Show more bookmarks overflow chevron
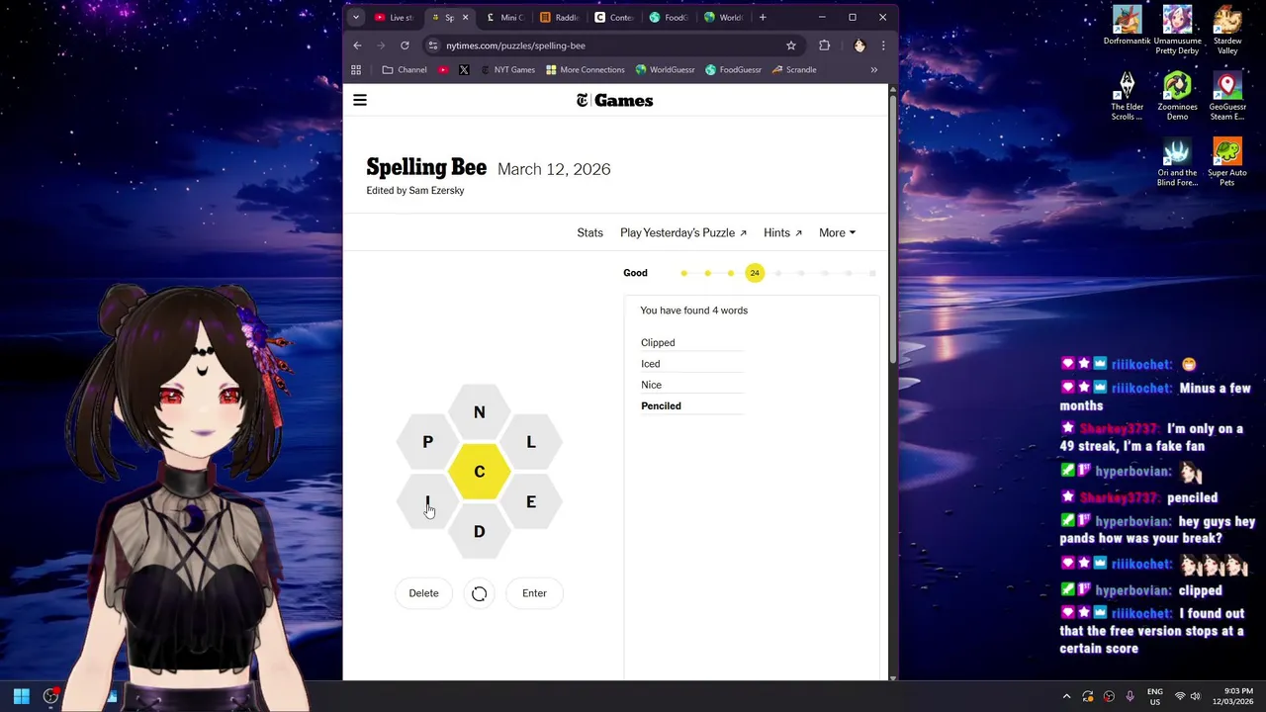Image resolution: width=1266 pixels, height=712 pixels. click(x=873, y=70)
